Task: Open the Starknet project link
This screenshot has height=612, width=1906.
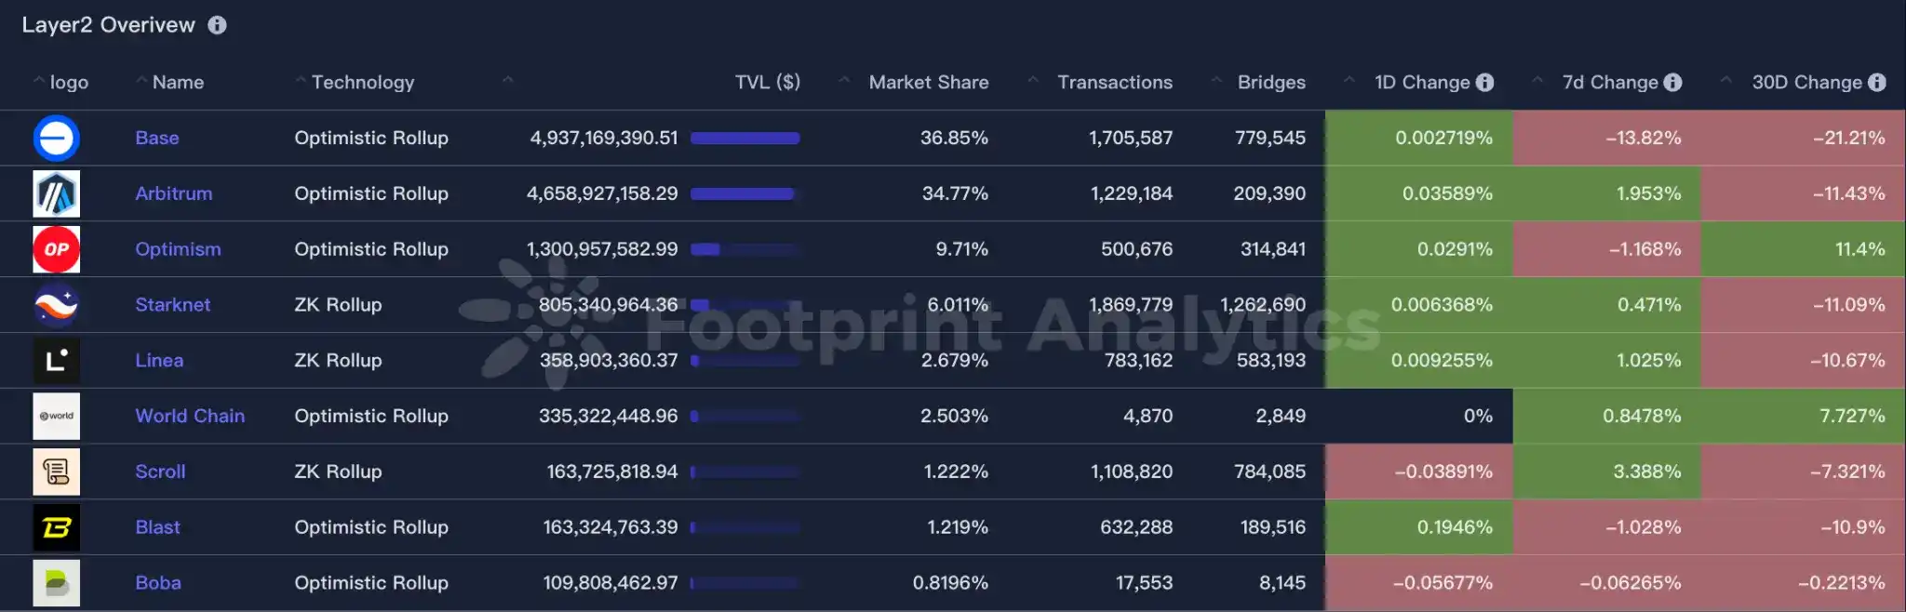Action: pyautogui.click(x=172, y=305)
